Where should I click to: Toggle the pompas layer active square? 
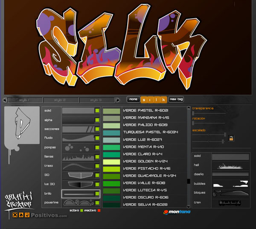point(97,147)
